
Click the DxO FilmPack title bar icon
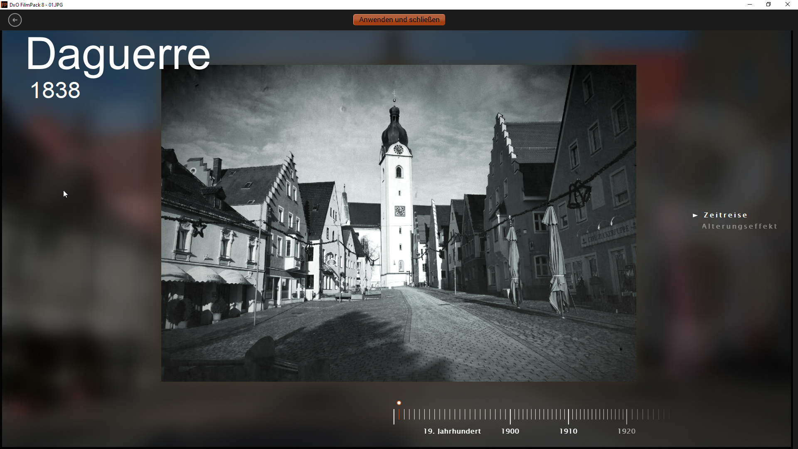[4, 5]
